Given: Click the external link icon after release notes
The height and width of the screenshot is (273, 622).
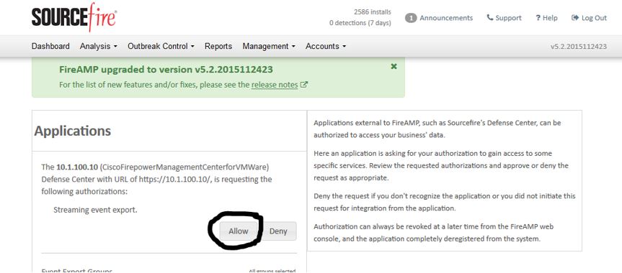Looking at the screenshot, I should click(x=304, y=85).
